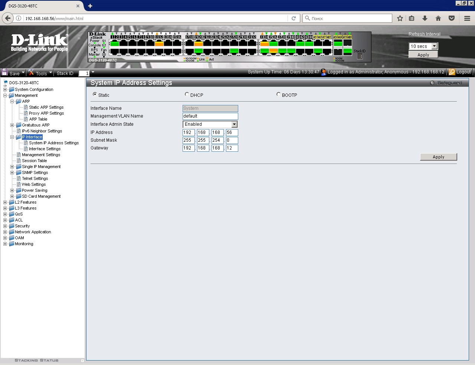Expand the Security tree node

5,226
